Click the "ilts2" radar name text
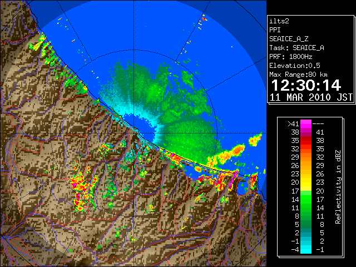Viewport: 356px width, 267px height. (279, 21)
